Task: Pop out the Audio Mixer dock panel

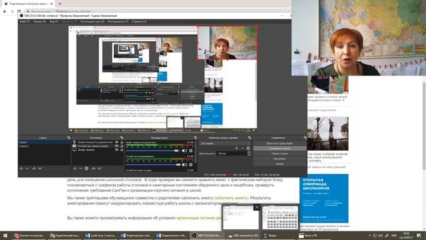Action: coord(195,138)
